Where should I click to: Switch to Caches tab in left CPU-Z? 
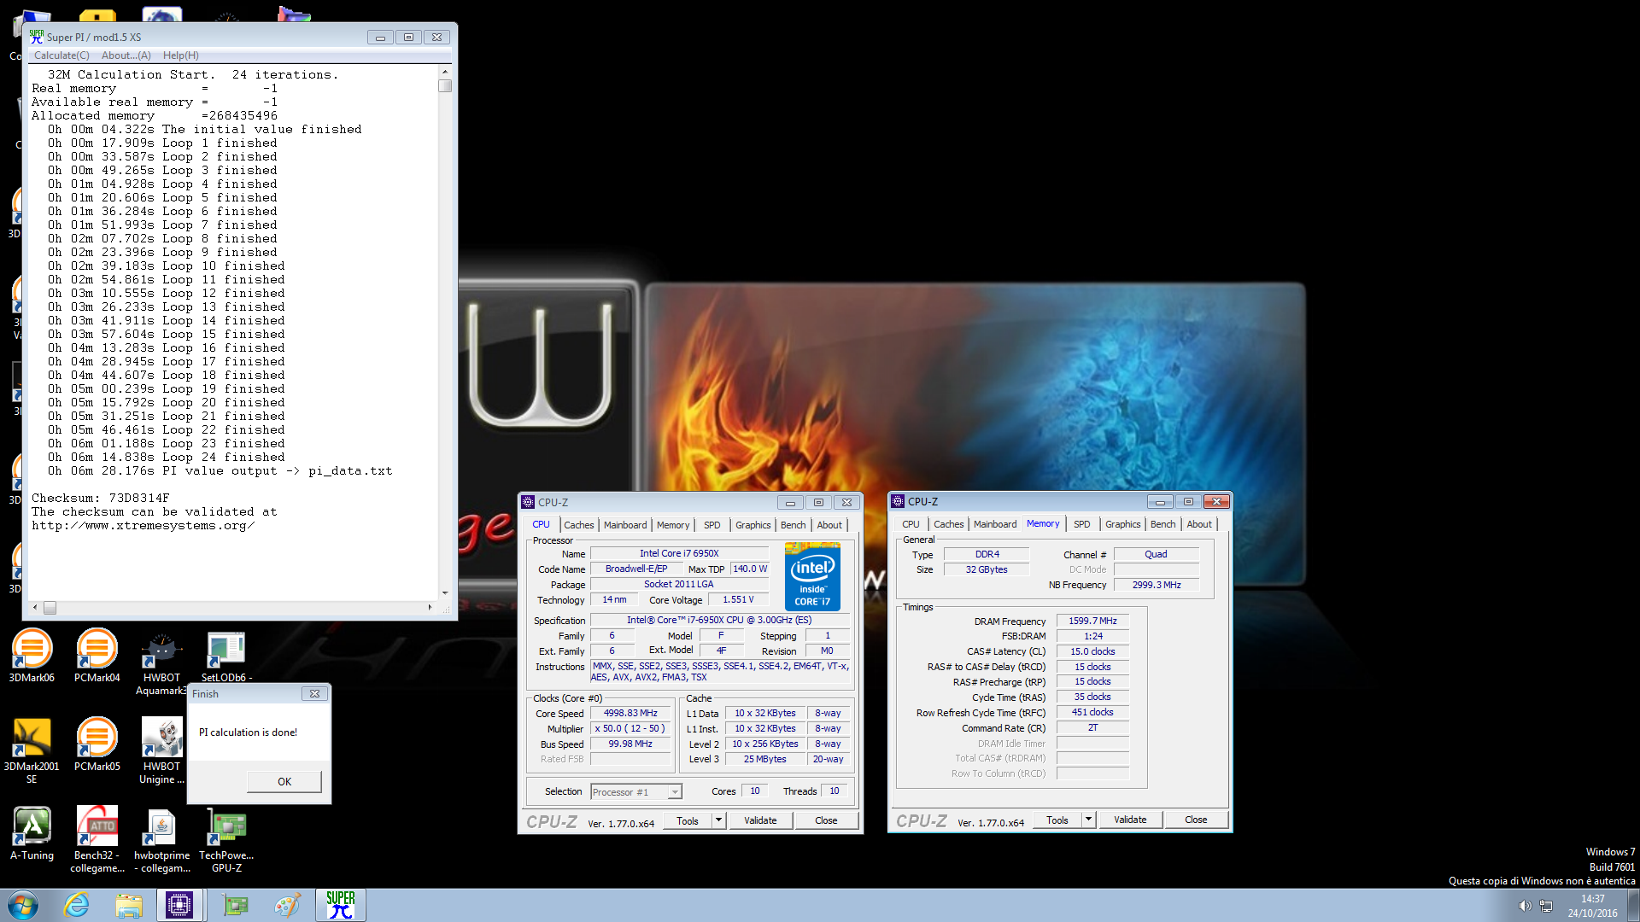tap(578, 525)
